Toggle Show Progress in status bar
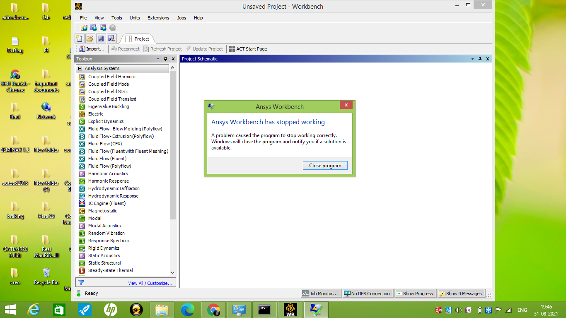Screen dimensions: 566x318 tap(414, 294)
